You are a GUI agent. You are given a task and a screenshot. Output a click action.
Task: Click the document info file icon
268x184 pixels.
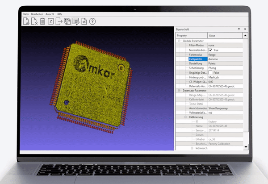point(84,21)
